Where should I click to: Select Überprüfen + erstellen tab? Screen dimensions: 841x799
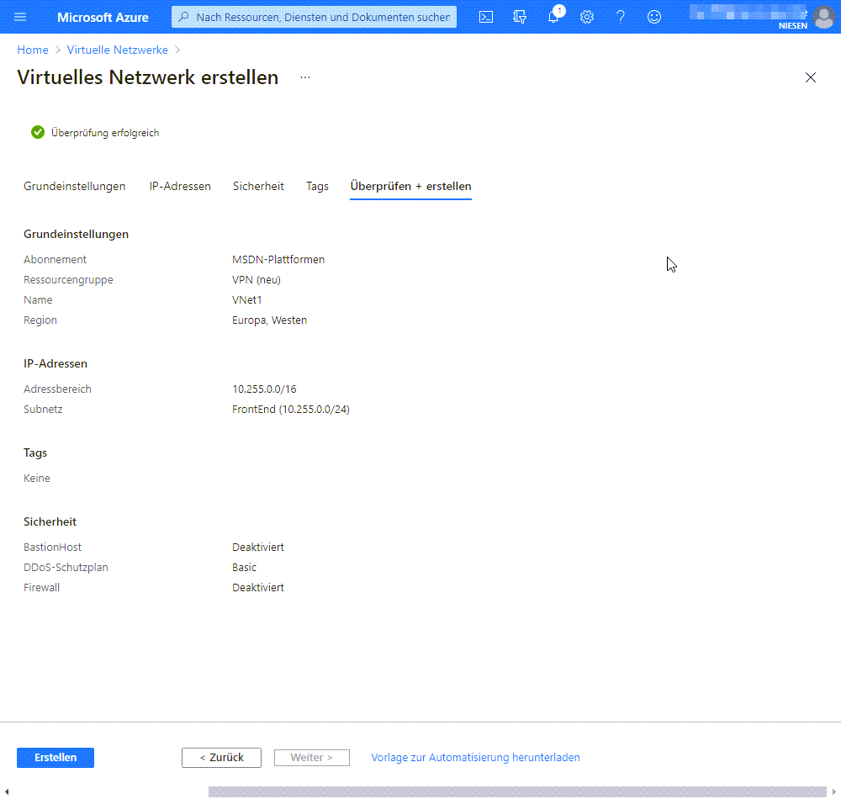point(411,186)
